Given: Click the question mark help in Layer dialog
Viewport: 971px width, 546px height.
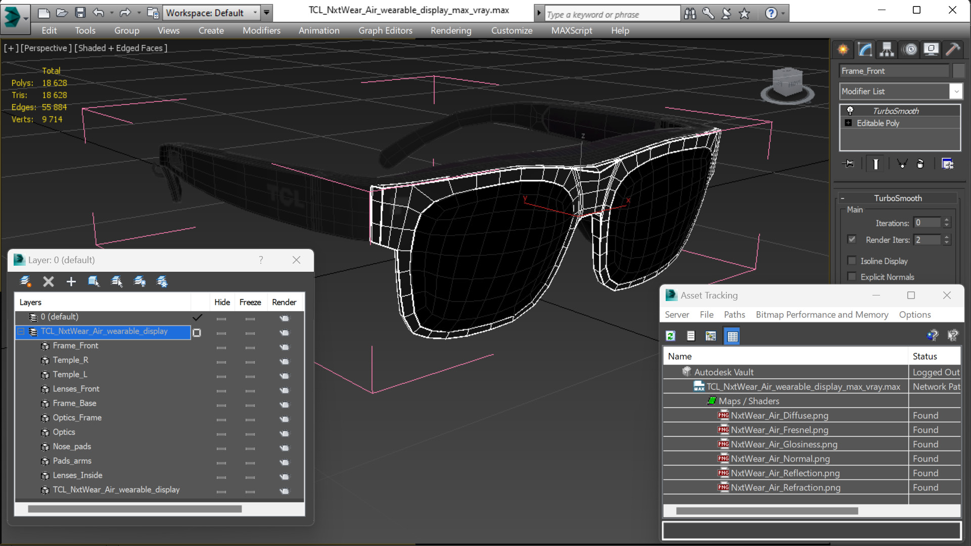Looking at the screenshot, I should click(261, 260).
